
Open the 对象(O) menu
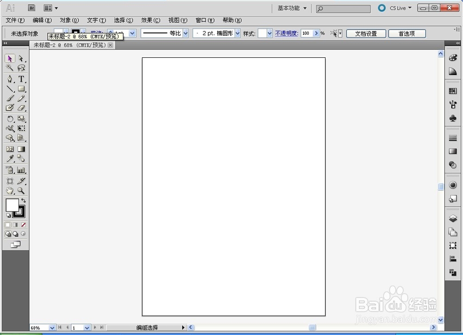pyautogui.click(x=69, y=20)
